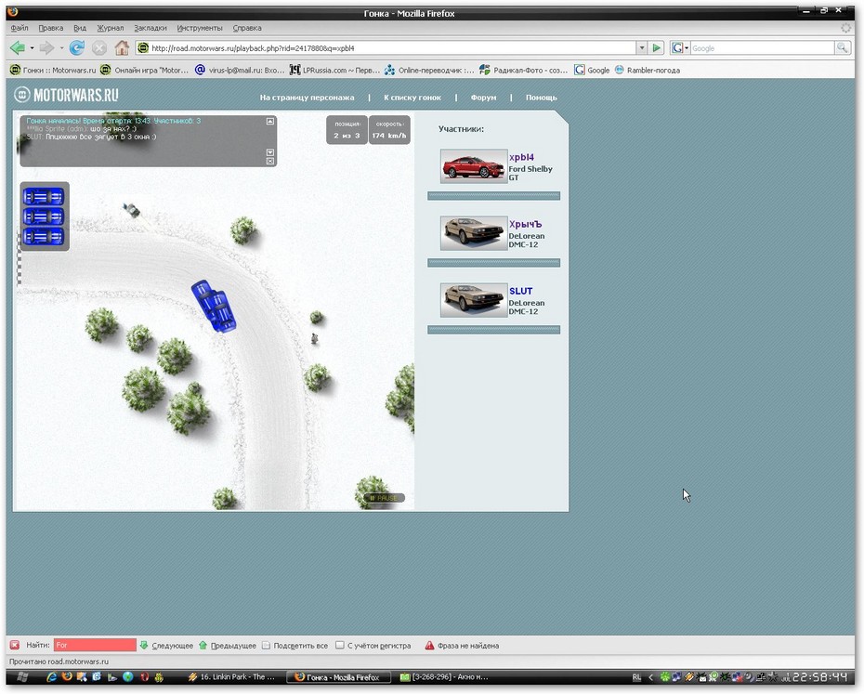Open the Google search engine selector
The width and height of the screenshot is (864, 694).
[680, 48]
